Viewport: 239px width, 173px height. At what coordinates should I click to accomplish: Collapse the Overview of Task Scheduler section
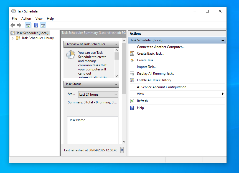tap(116, 44)
